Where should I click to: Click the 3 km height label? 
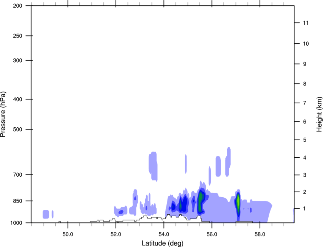[x=305, y=175]
